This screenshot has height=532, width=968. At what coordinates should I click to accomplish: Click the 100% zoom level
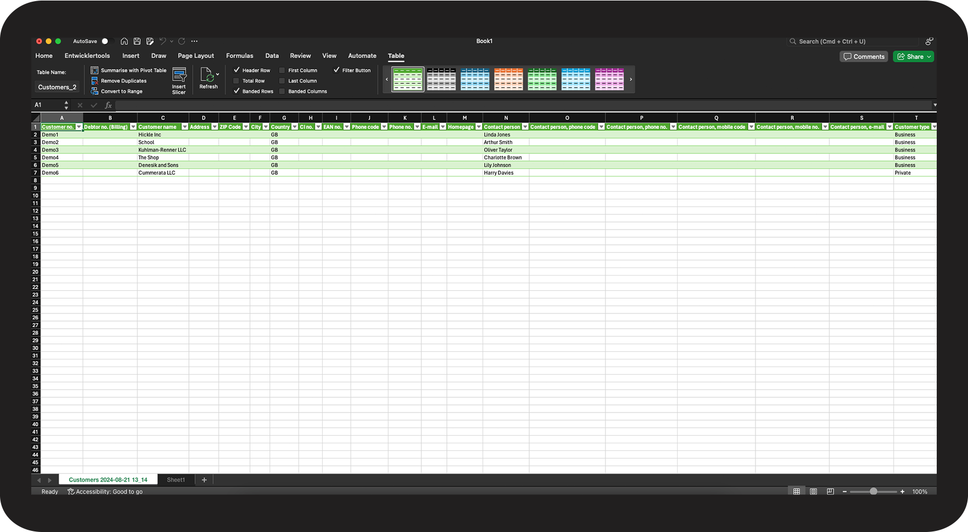point(920,491)
